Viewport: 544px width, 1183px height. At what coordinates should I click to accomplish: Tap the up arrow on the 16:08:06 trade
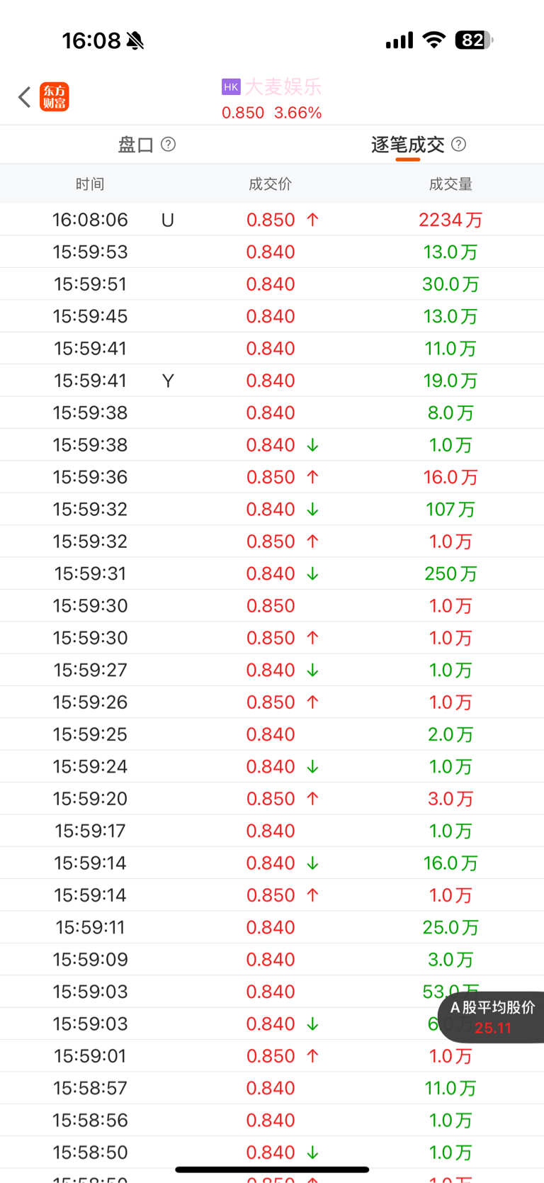tap(312, 220)
